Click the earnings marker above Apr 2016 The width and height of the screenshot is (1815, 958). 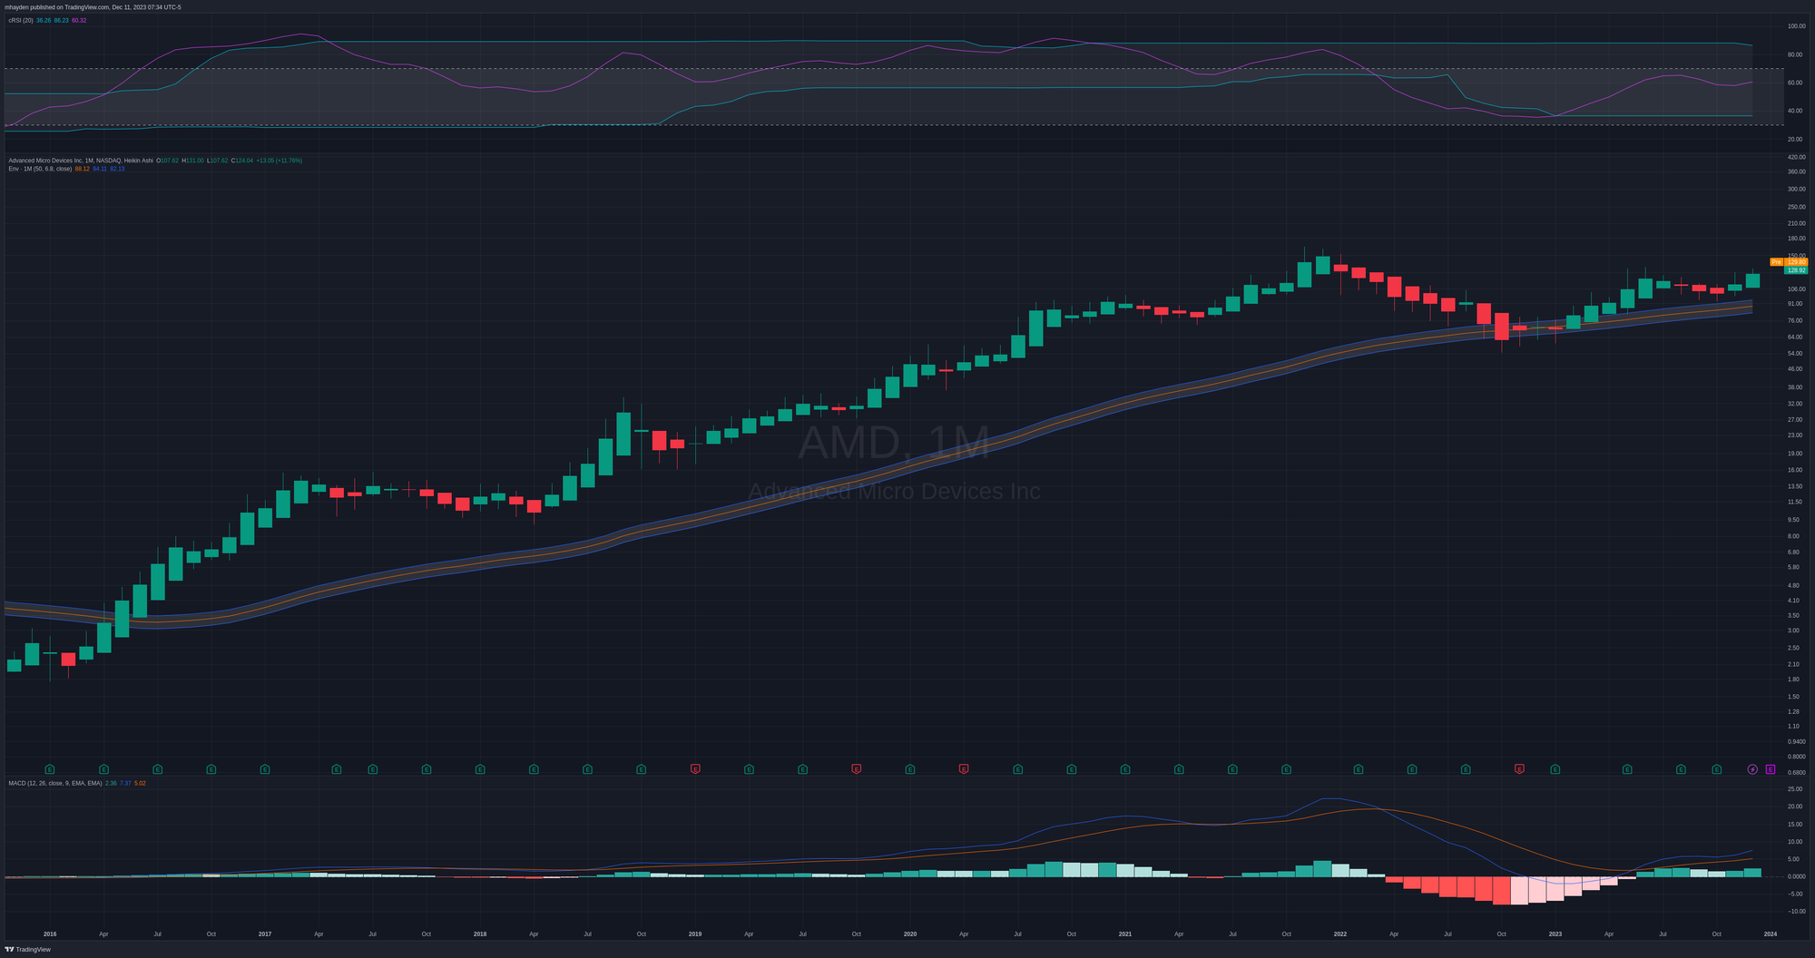103,769
